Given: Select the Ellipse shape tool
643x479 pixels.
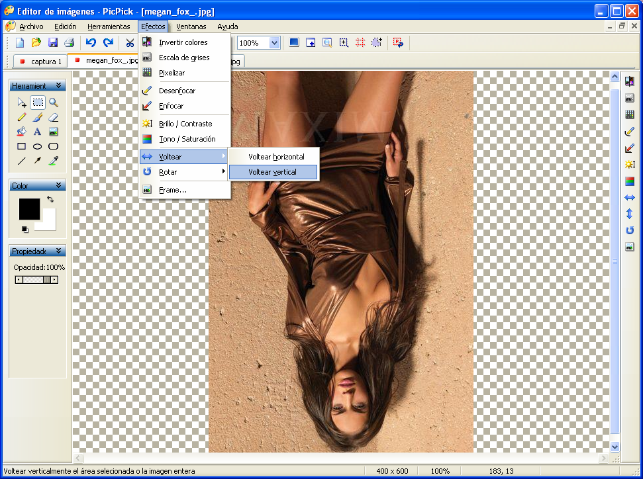Looking at the screenshot, I should pyautogui.click(x=37, y=146).
